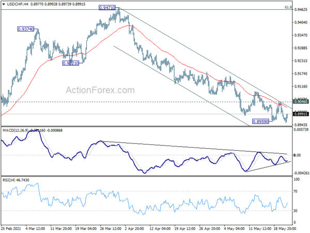
Task: Select the USDCHF,H4 chart title
Action: pyautogui.click(x=18, y=4)
